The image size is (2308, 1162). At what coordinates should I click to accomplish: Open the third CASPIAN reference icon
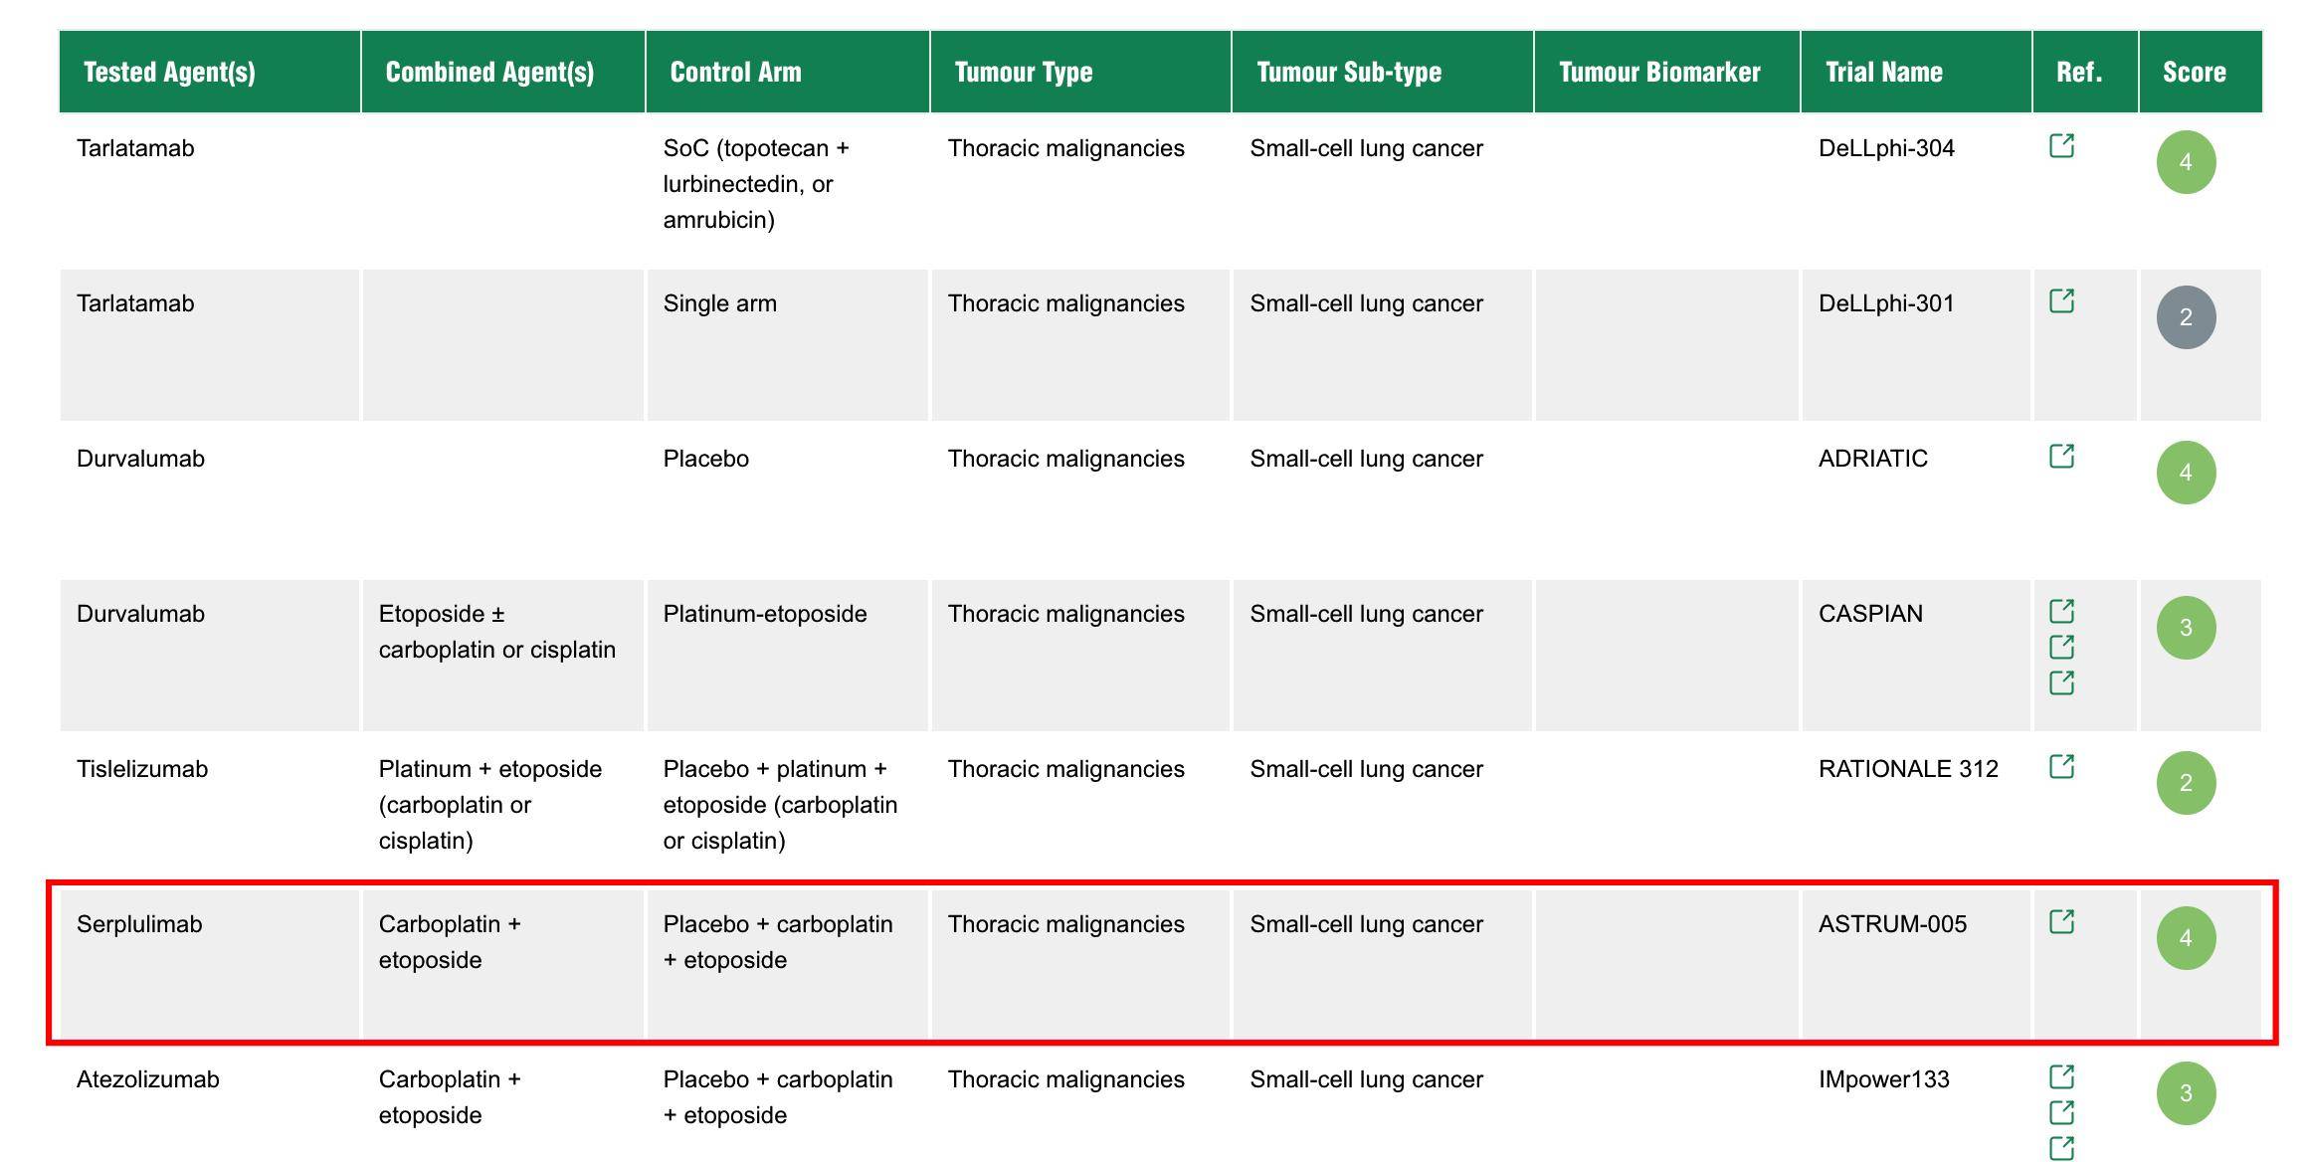point(2062,683)
